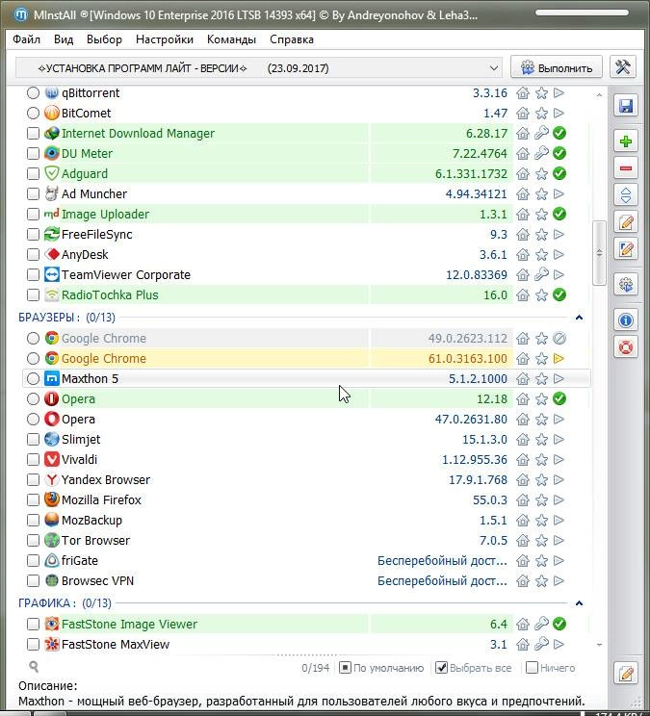Select the Maxthon 5 radio button

33,378
